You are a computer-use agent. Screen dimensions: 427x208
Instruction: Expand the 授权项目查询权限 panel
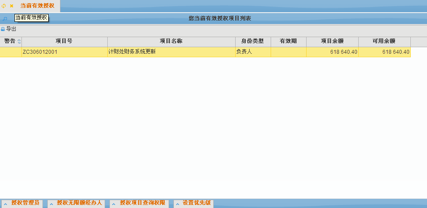coord(139,203)
